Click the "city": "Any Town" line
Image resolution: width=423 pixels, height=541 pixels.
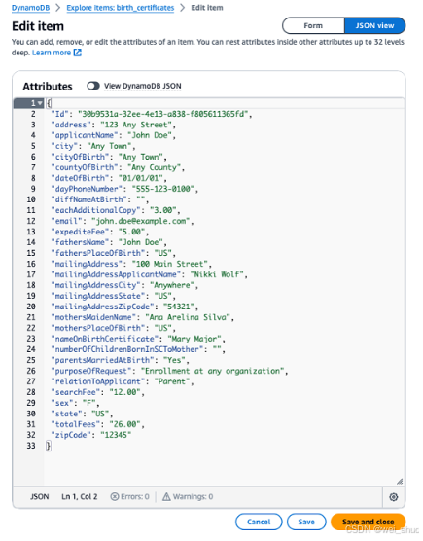click(x=93, y=146)
